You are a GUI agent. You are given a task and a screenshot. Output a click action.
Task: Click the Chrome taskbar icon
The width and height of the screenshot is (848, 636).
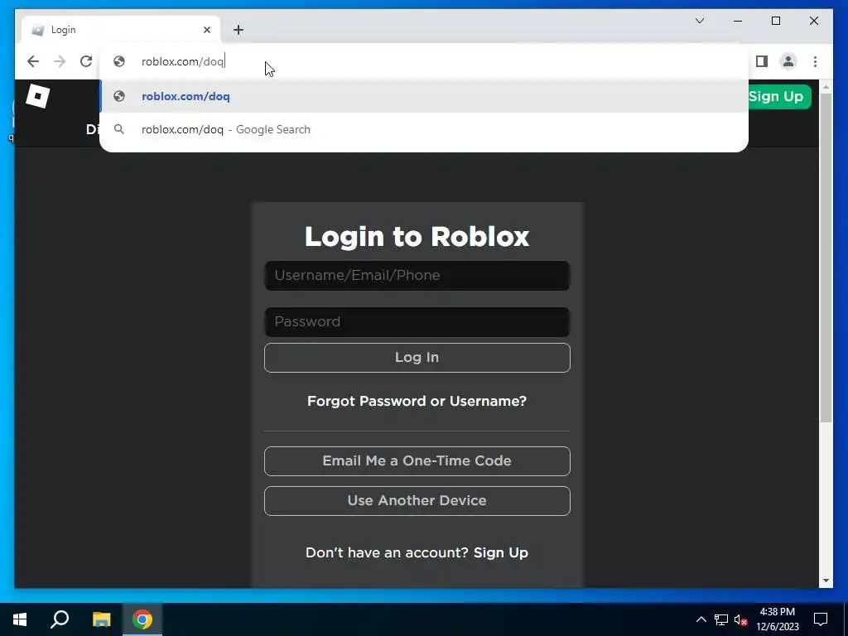pos(142,619)
